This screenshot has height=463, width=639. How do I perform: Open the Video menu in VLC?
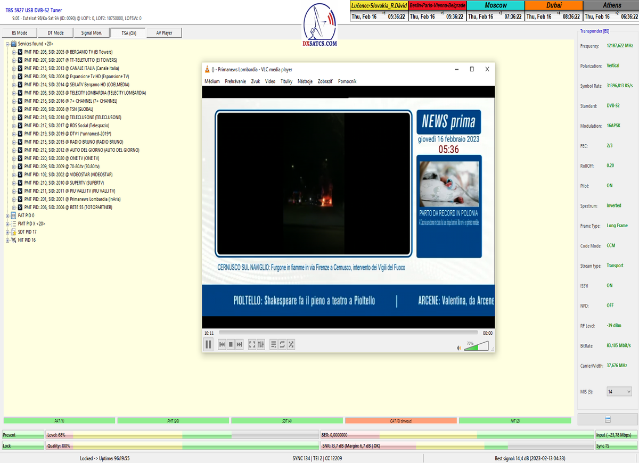click(x=270, y=81)
